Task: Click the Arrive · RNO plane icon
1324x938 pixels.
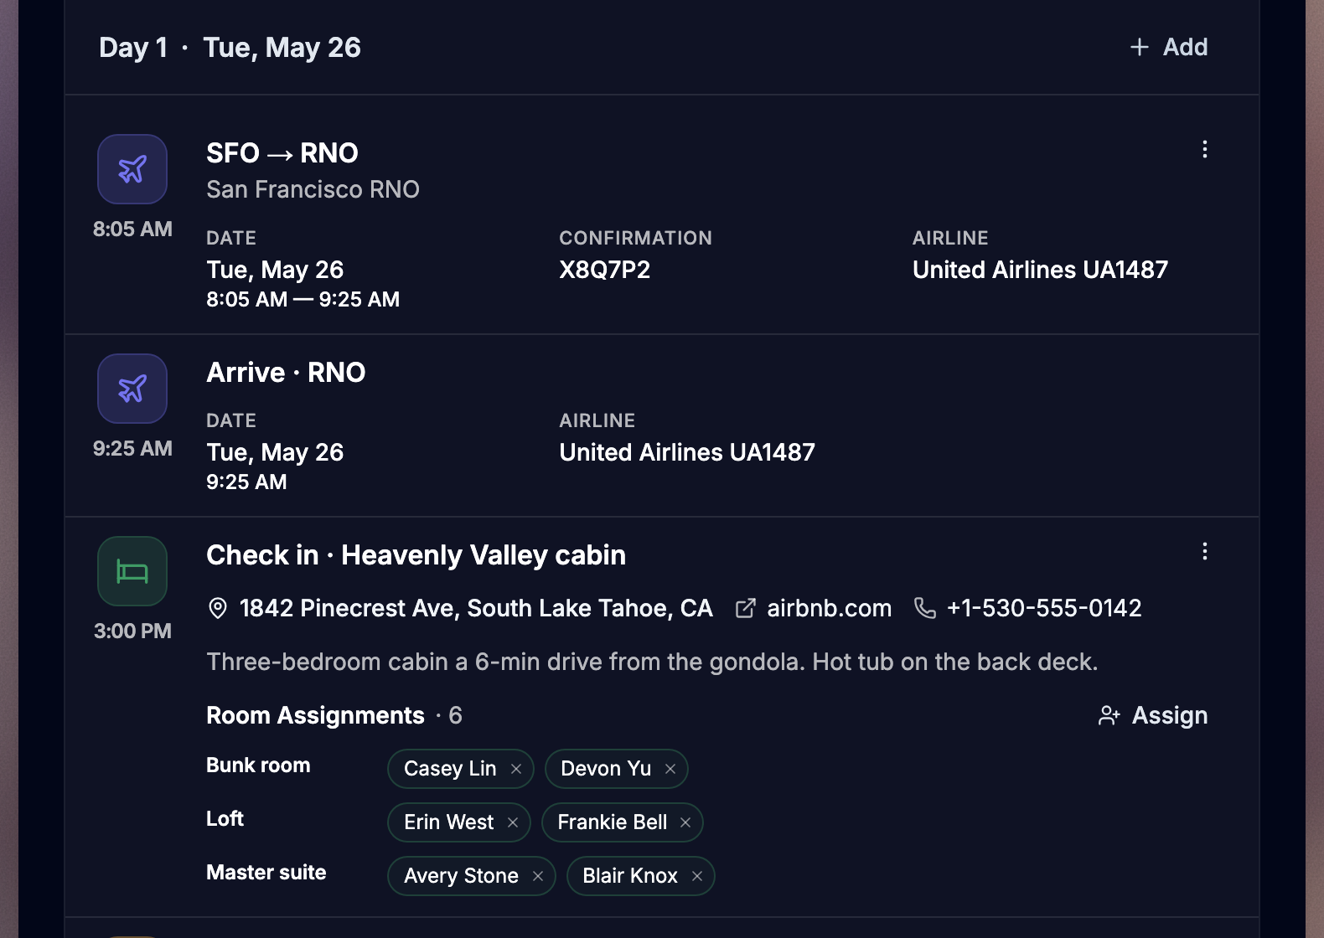Action: pos(132,389)
